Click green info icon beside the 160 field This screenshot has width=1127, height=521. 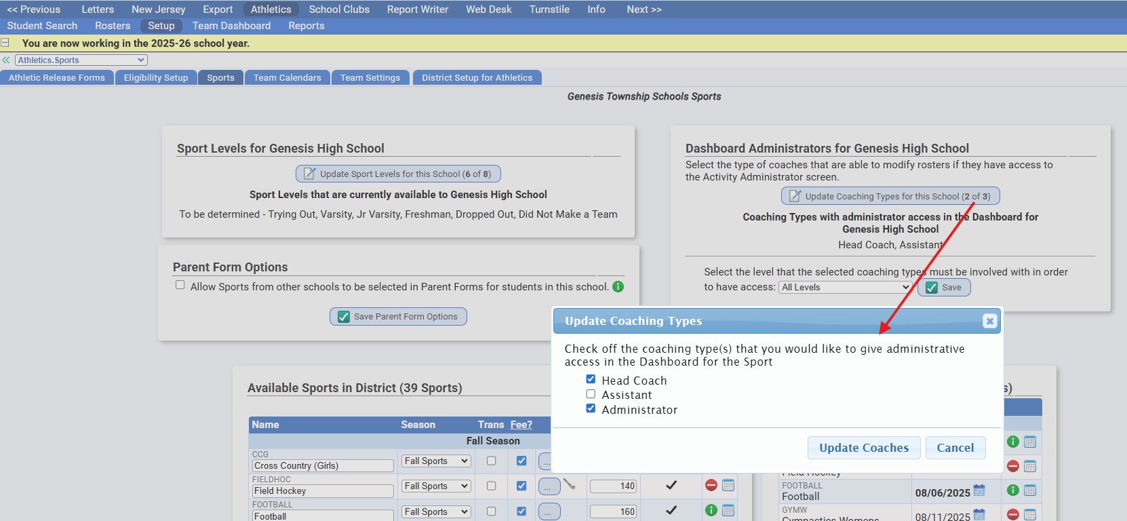(711, 510)
